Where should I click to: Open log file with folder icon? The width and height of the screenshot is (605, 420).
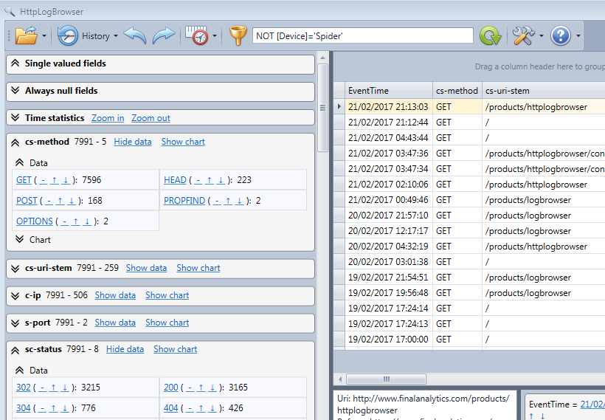(x=27, y=36)
